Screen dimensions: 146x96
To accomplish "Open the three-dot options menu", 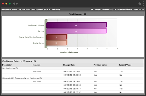I will click(x=143, y=4).
